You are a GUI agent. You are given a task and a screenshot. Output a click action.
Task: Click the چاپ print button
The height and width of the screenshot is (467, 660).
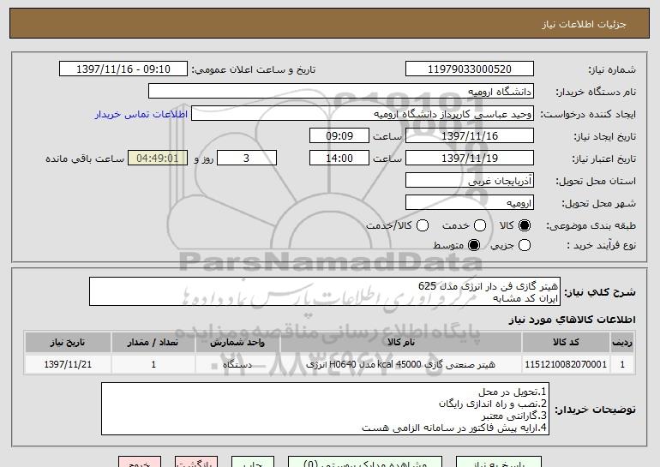pyautogui.click(x=253, y=462)
